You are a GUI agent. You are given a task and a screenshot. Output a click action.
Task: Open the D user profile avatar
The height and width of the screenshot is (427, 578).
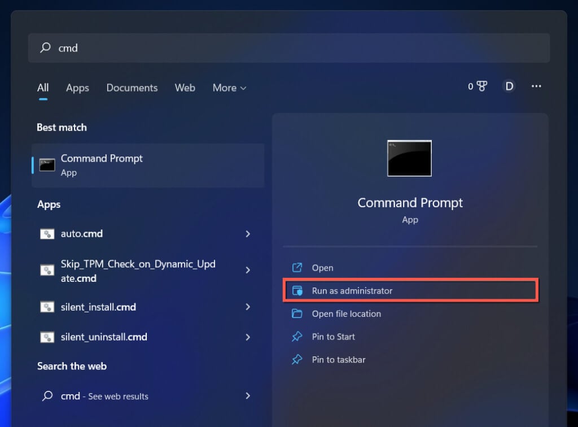click(x=509, y=86)
